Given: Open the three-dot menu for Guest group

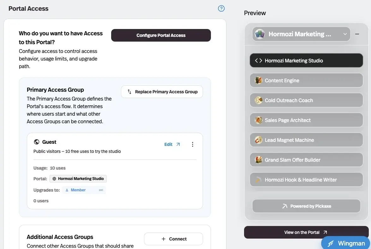Looking at the screenshot, I should (193, 144).
